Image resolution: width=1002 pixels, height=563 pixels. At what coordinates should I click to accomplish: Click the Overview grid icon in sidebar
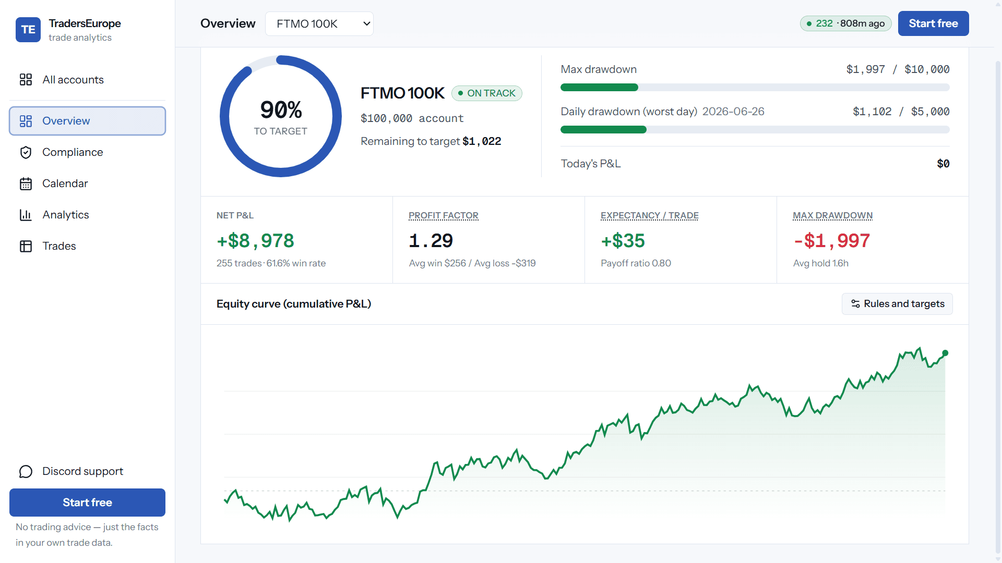pos(26,121)
